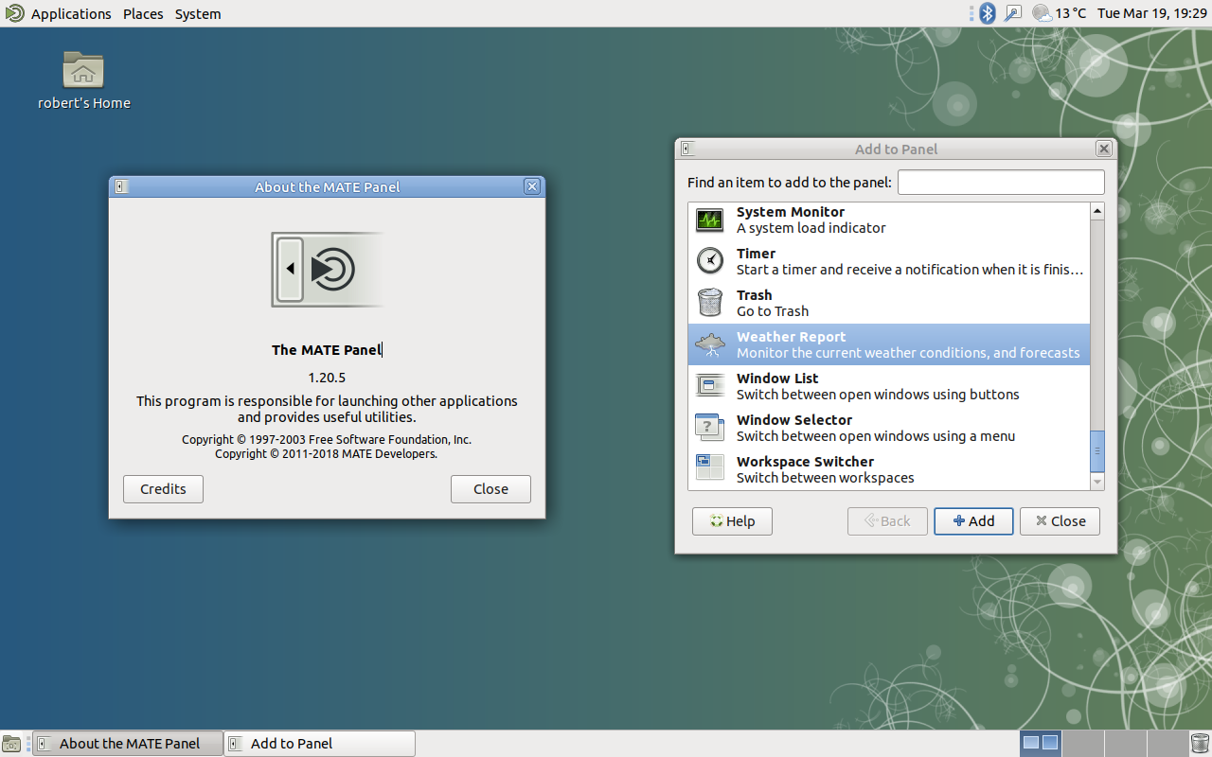Screen dimensions: 1212x757
Task: Switch to third workspace in switcher
Action: tap(1125, 744)
